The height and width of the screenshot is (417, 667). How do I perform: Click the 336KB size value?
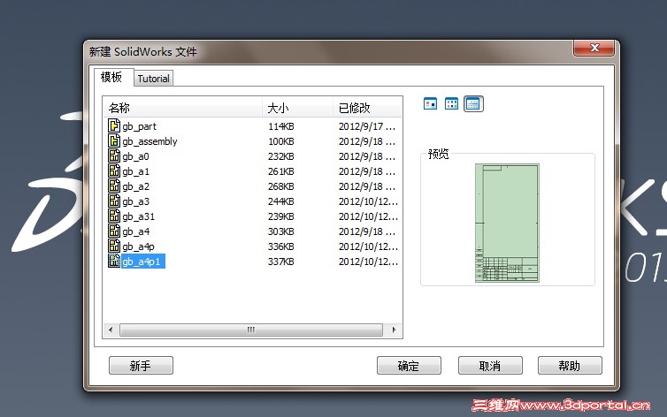click(280, 246)
